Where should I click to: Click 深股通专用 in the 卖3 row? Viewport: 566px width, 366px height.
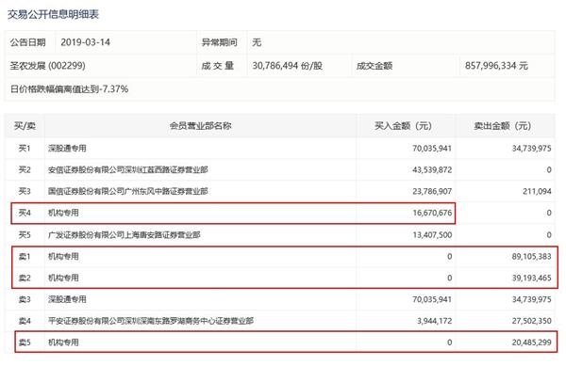tap(67, 299)
